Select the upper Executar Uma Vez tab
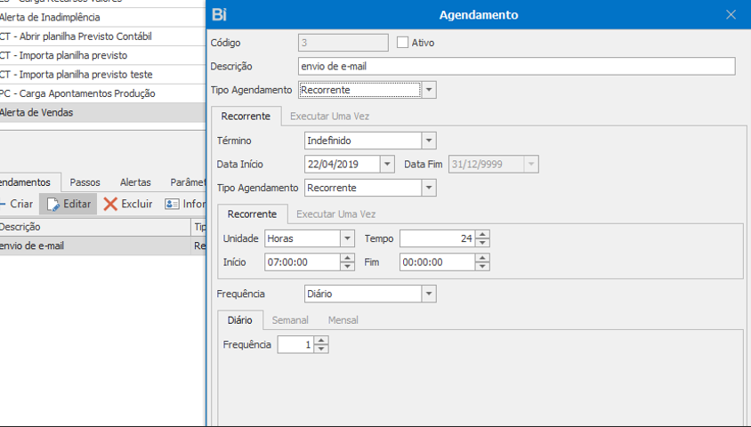The image size is (751, 427). pyautogui.click(x=329, y=116)
